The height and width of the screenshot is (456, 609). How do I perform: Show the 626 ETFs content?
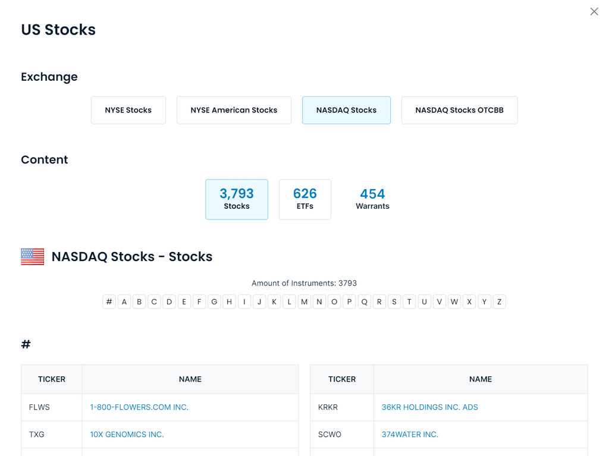tap(304, 199)
